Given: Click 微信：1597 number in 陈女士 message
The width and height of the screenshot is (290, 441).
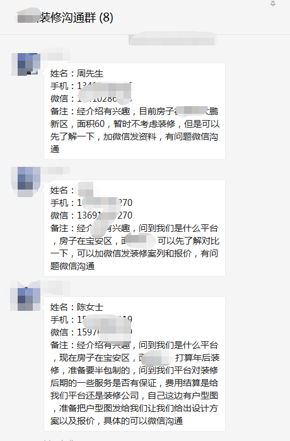Looking at the screenshot, I should [91, 332].
